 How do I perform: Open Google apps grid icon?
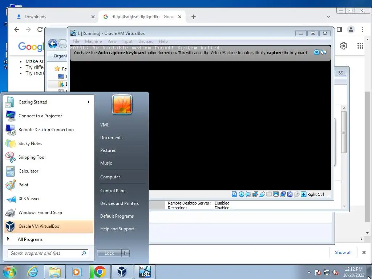pos(360,46)
